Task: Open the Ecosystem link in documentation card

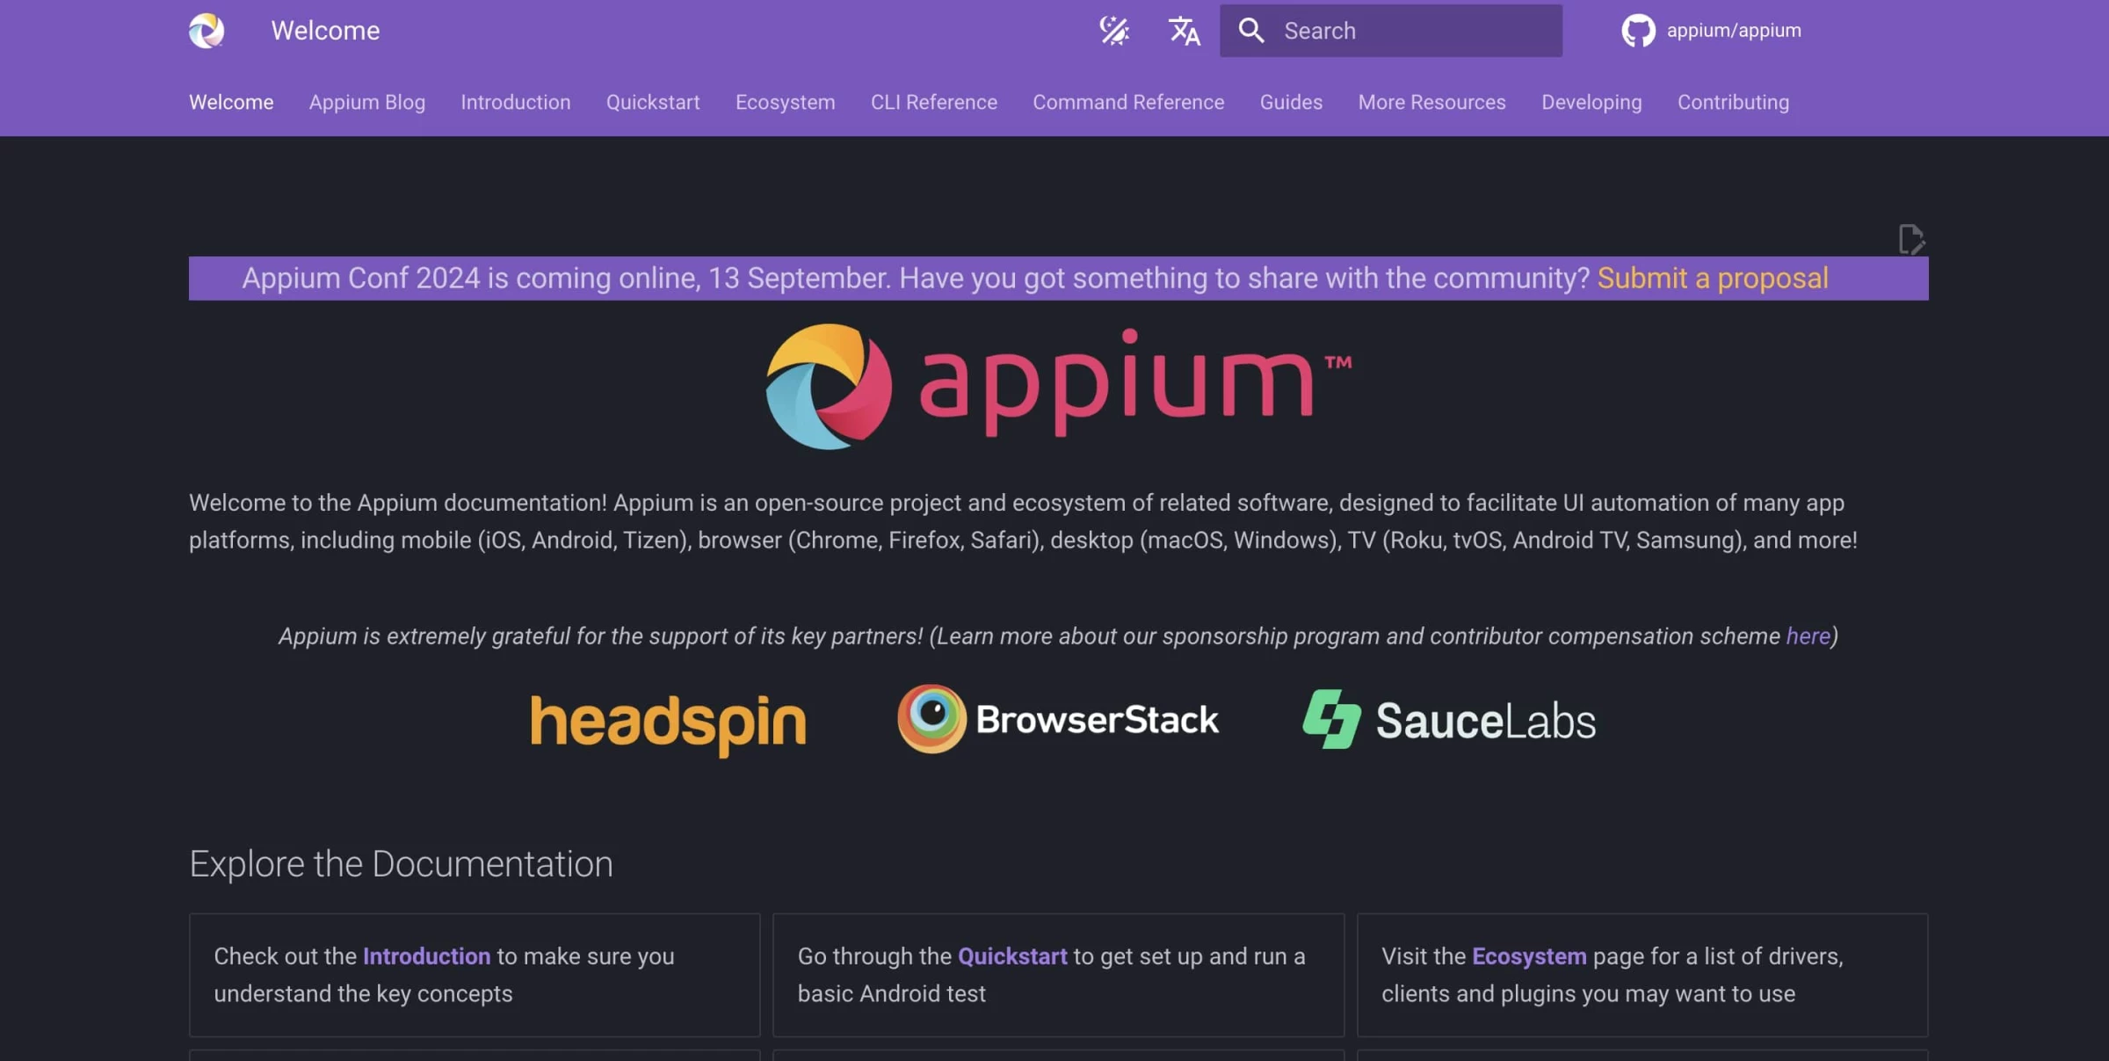Action: pos(1529,956)
